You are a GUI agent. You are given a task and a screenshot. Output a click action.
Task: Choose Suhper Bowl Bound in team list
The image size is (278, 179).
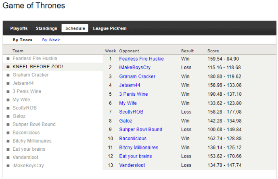click(34, 124)
